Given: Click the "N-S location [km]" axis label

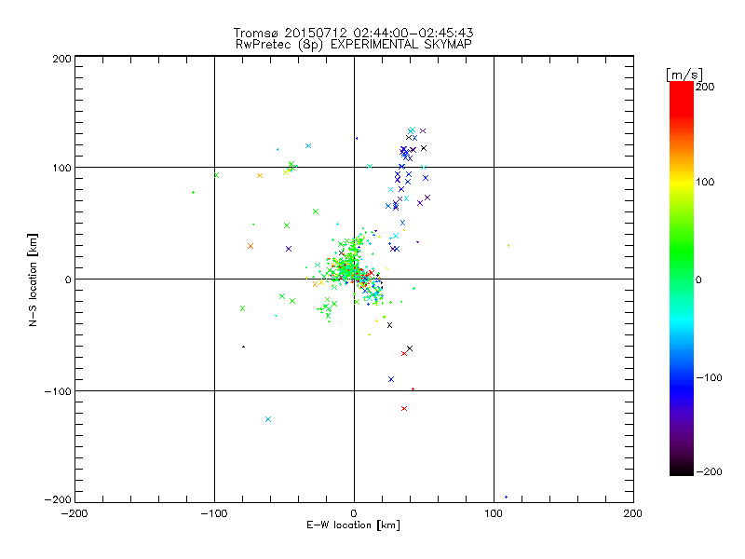Looking at the screenshot, I should point(33,279).
